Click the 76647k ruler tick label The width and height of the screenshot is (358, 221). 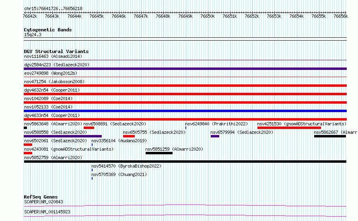point(141,16)
